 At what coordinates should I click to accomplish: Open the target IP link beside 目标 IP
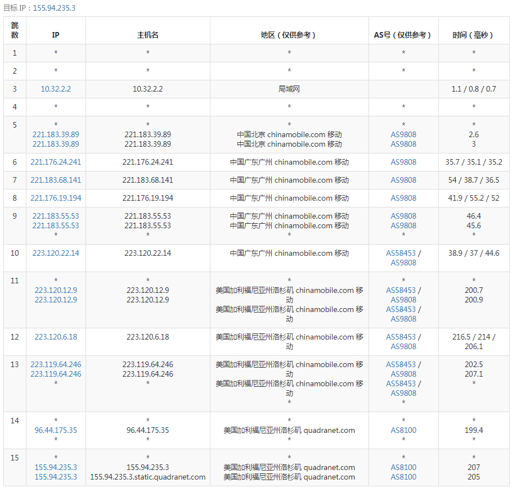coord(54,8)
